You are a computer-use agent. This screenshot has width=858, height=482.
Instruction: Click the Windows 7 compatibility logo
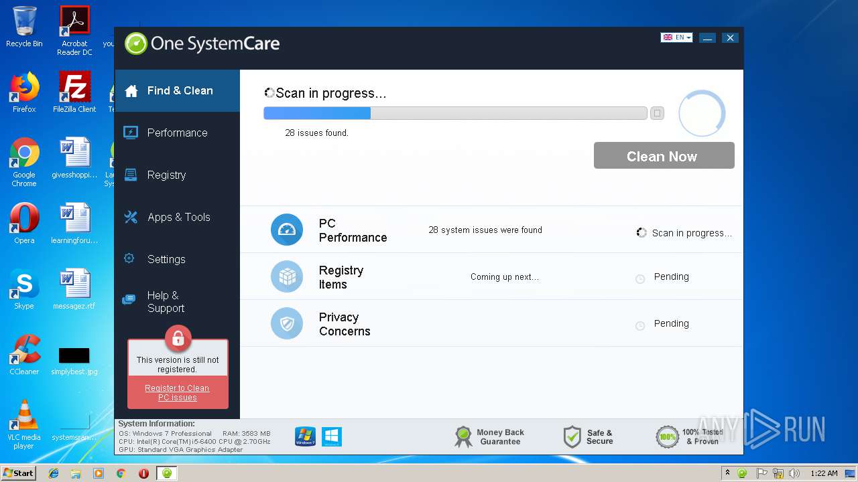[305, 436]
